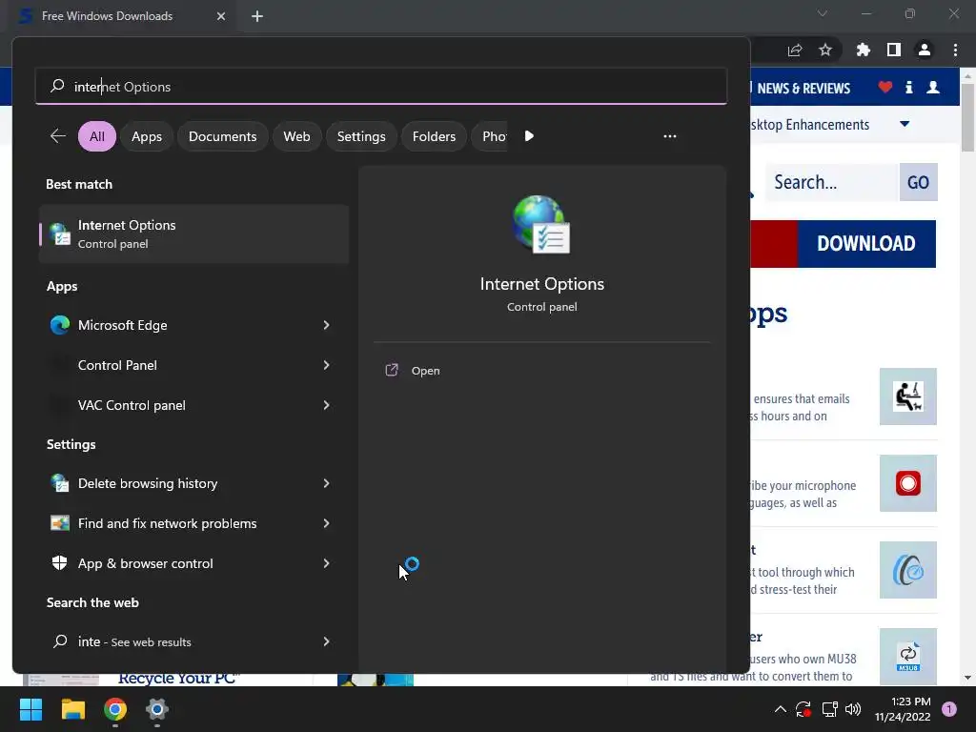Click the Internet Options best match icon

[x=60, y=234]
